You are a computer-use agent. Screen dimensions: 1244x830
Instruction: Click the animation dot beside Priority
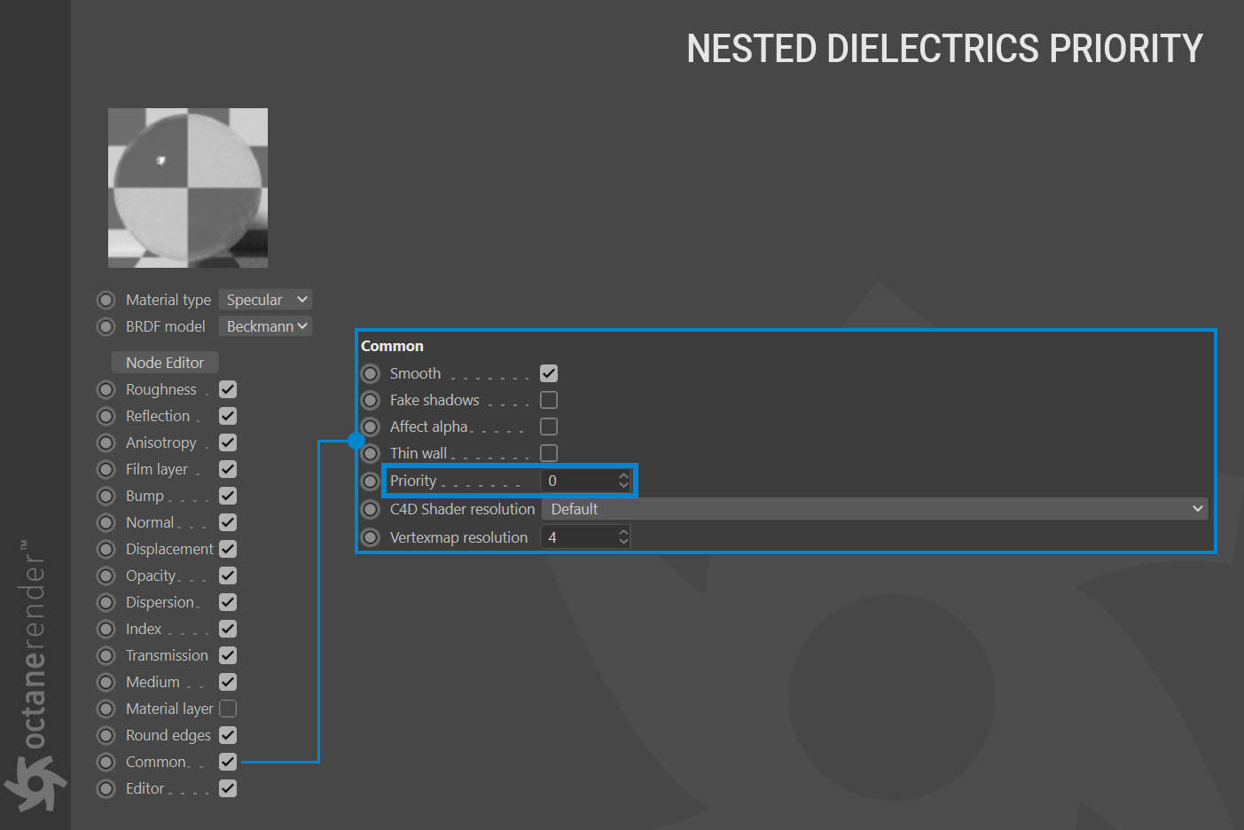pyautogui.click(x=371, y=482)
